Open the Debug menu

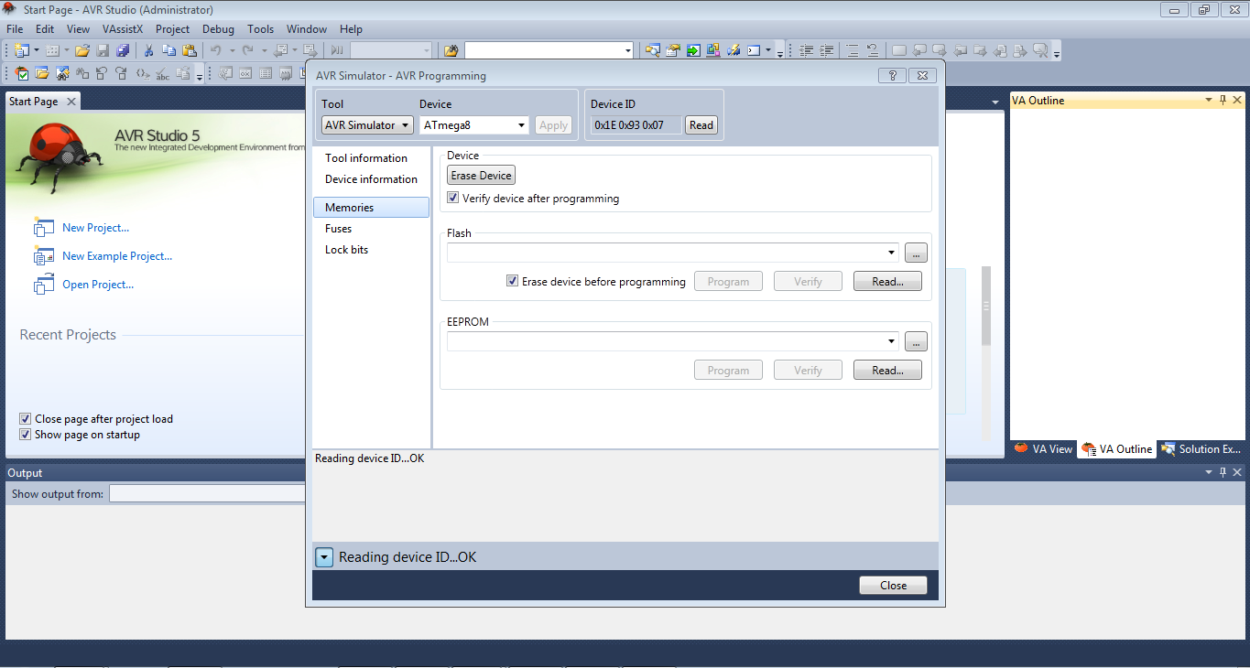tap(218, 29)
